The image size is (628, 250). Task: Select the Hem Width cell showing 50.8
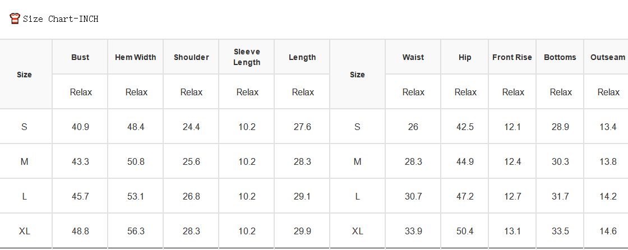[x=135, y=161]
